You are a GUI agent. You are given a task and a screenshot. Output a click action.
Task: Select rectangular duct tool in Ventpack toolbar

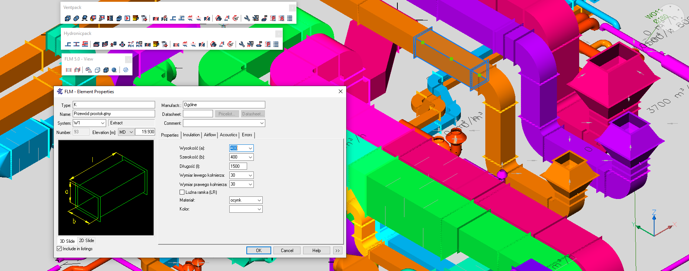pos(68,18)
